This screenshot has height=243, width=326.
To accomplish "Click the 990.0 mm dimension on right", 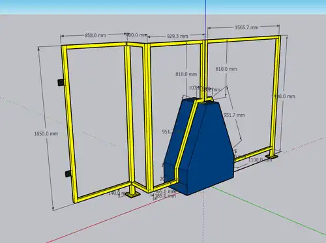I will [x=284, y=96].
